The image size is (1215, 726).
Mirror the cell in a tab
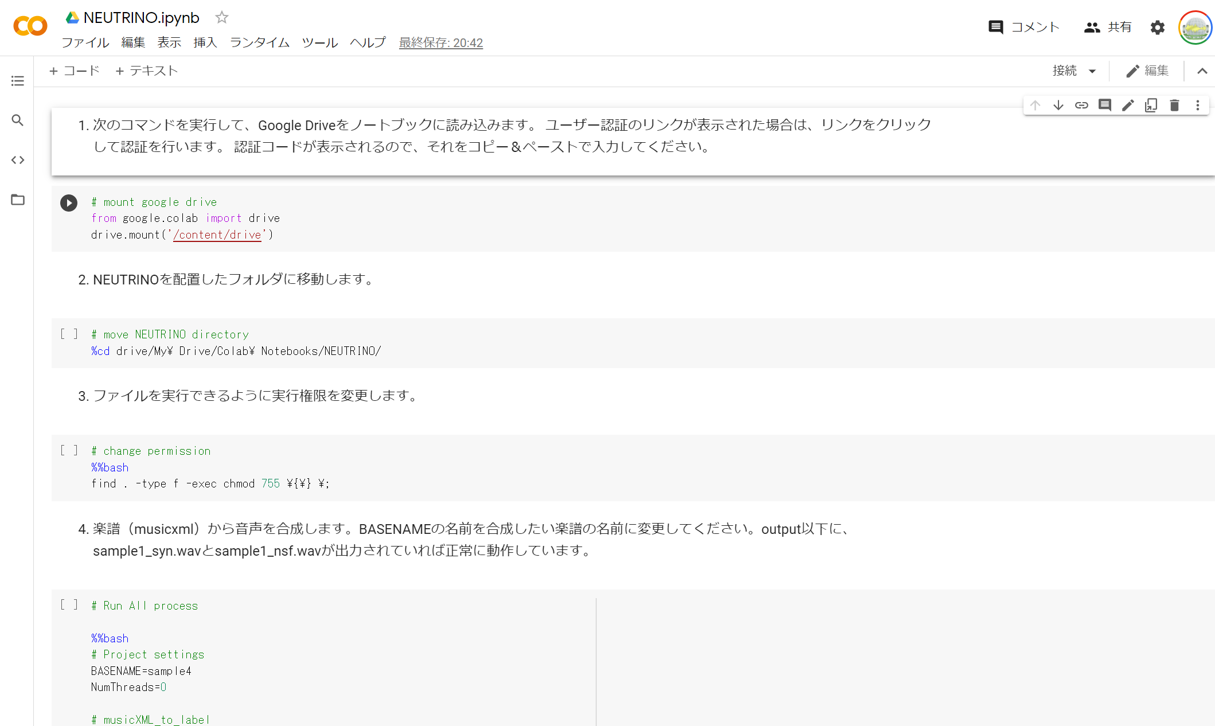coord(1151,106)
